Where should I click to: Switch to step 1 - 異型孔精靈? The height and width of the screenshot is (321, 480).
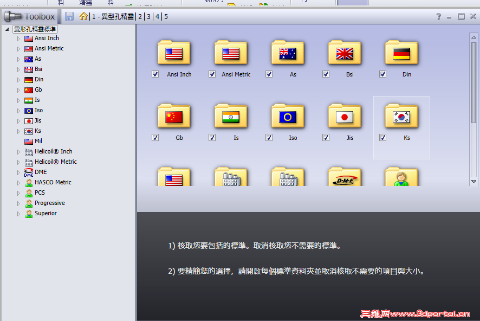point(113,17)
